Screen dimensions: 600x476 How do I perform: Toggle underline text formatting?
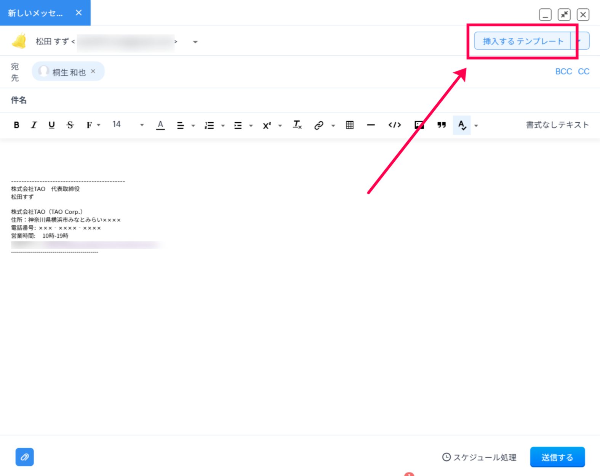51,125
